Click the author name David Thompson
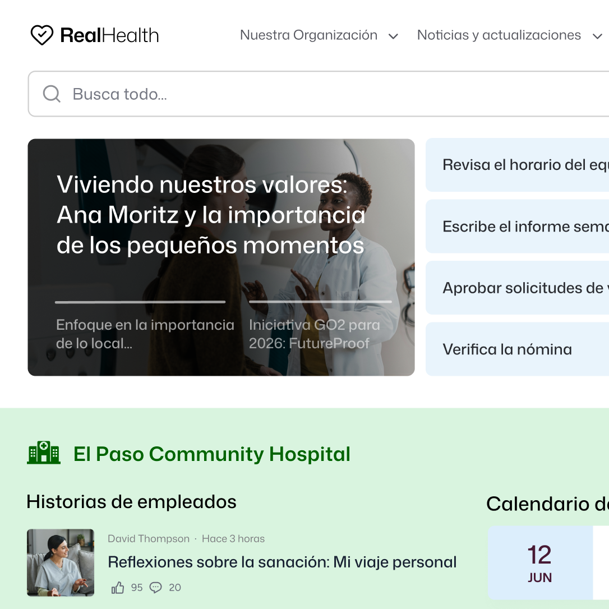The width and height of the screenshot is (609, 609). 149,539
